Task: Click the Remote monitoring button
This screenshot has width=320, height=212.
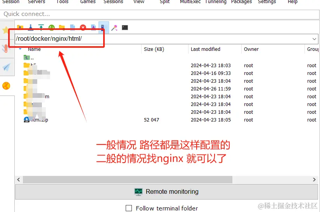Action: pos(166,192)
